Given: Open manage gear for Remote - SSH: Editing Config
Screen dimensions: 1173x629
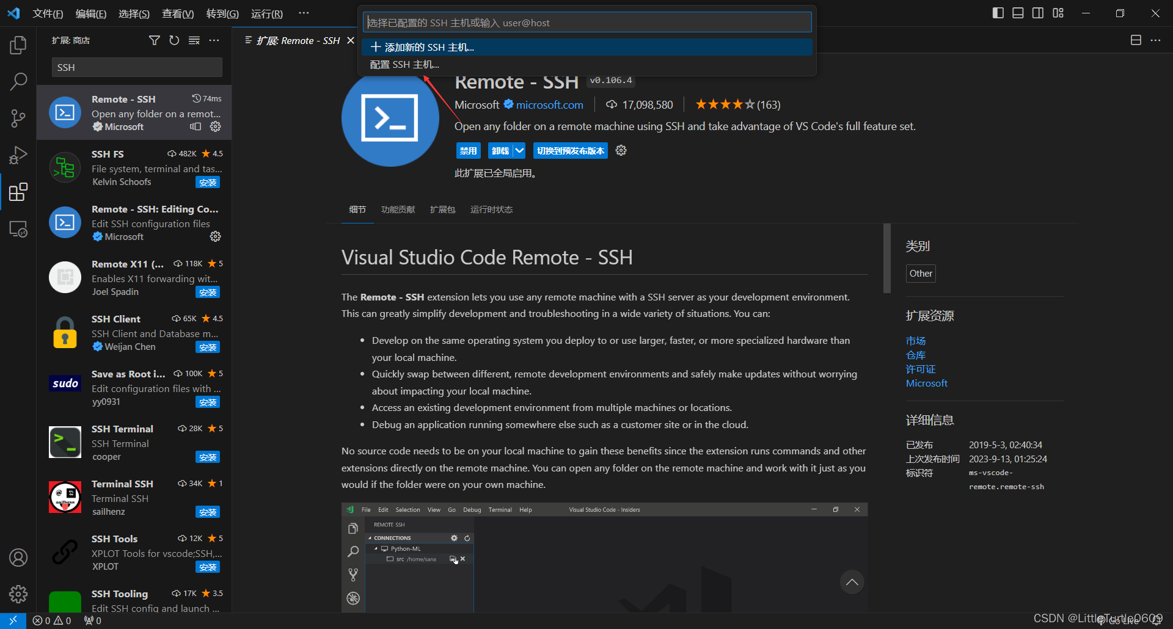Looking at the screenshot, I should [x=215, y=236].
